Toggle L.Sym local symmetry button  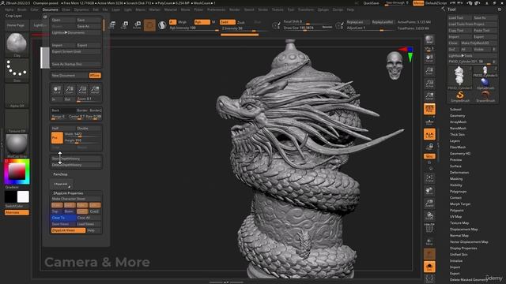click(x=429, y=135)
